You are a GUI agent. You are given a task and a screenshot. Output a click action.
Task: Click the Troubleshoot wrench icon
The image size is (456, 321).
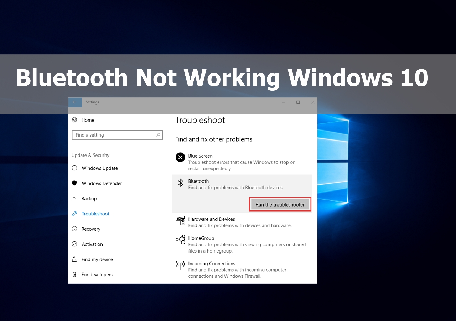[x=74, y=214]
